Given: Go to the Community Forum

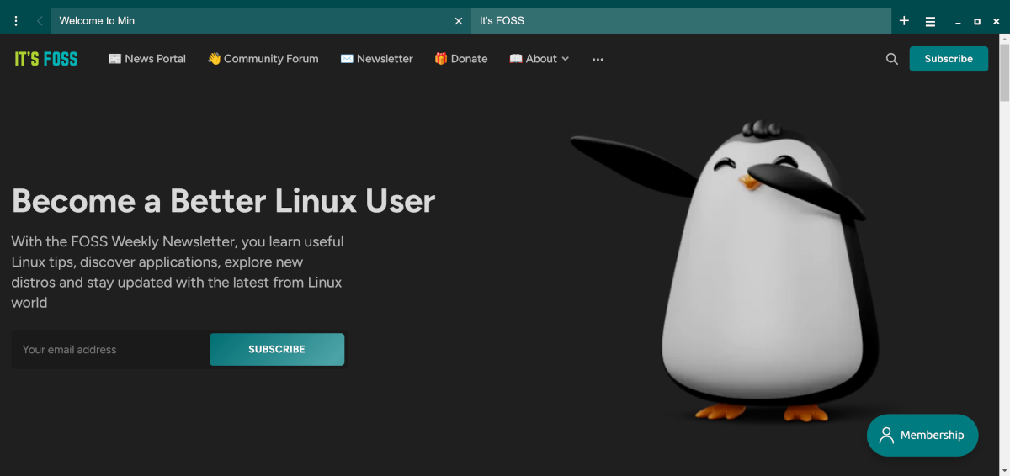Looking at the screenshot, I should (263, 59).
